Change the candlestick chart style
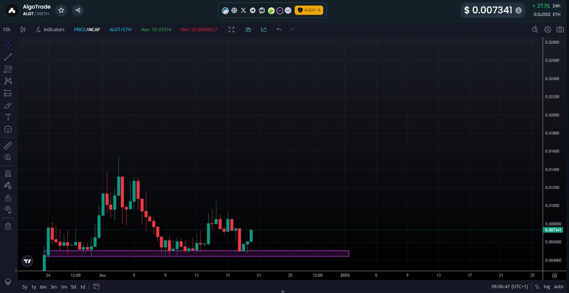Screen dimensions: 569x293 coord(23,29)
